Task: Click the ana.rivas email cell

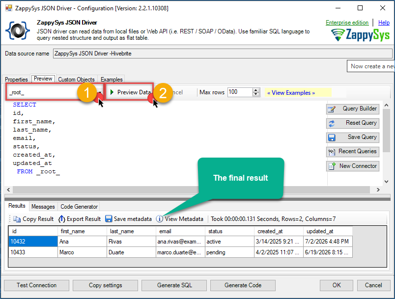Action: point(181,242)
